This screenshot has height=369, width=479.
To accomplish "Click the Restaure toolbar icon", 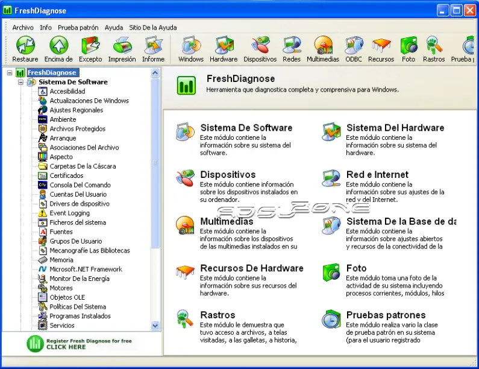I will click(x=25, y=45).
